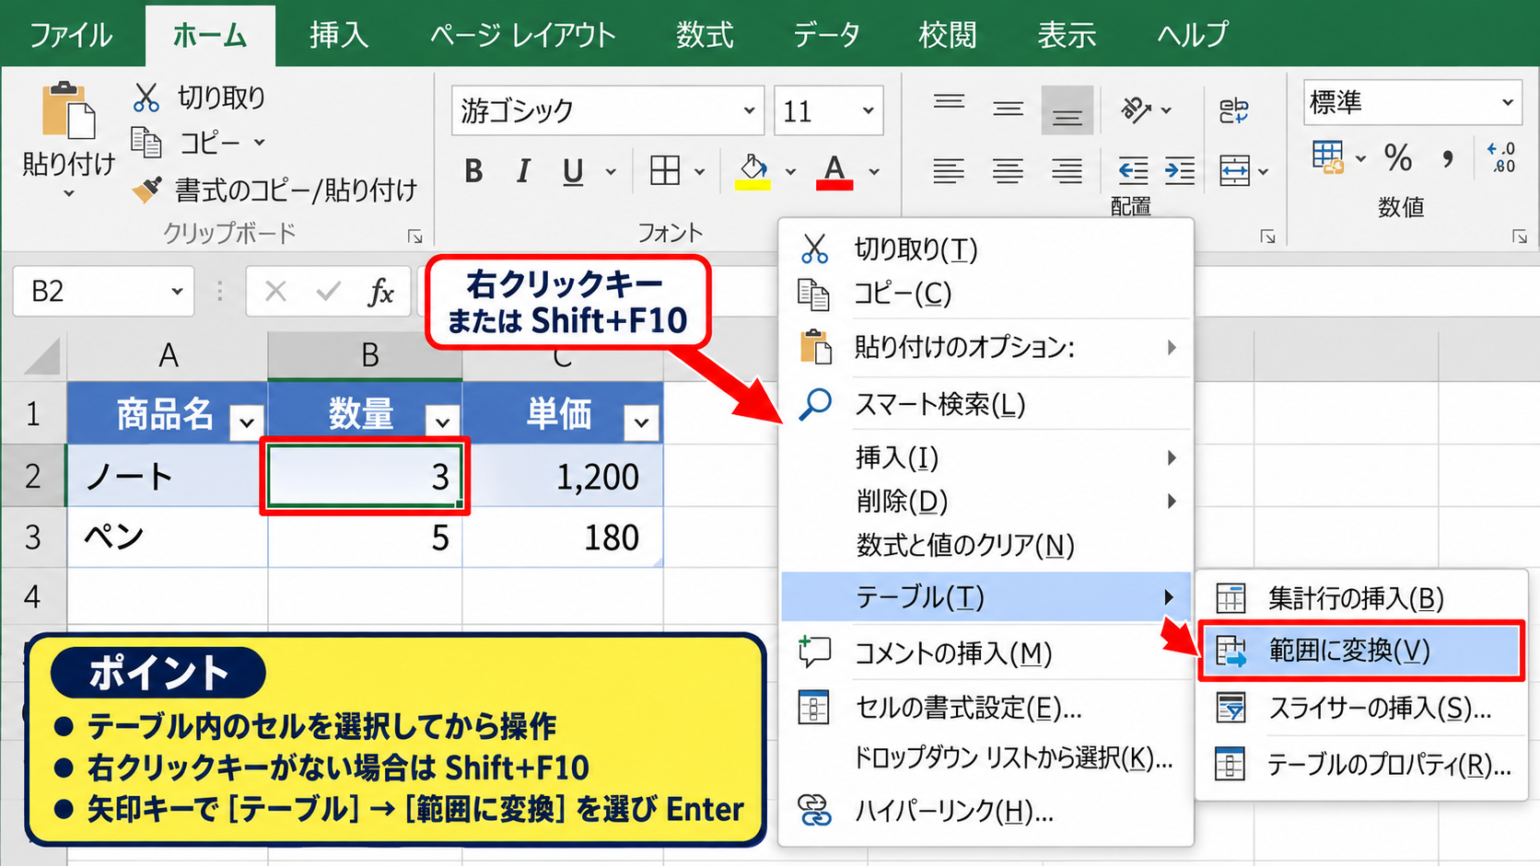1540x866 pixels.
Task: Open the 商品名 column filter dropdown
Action: tap(246, 422)
